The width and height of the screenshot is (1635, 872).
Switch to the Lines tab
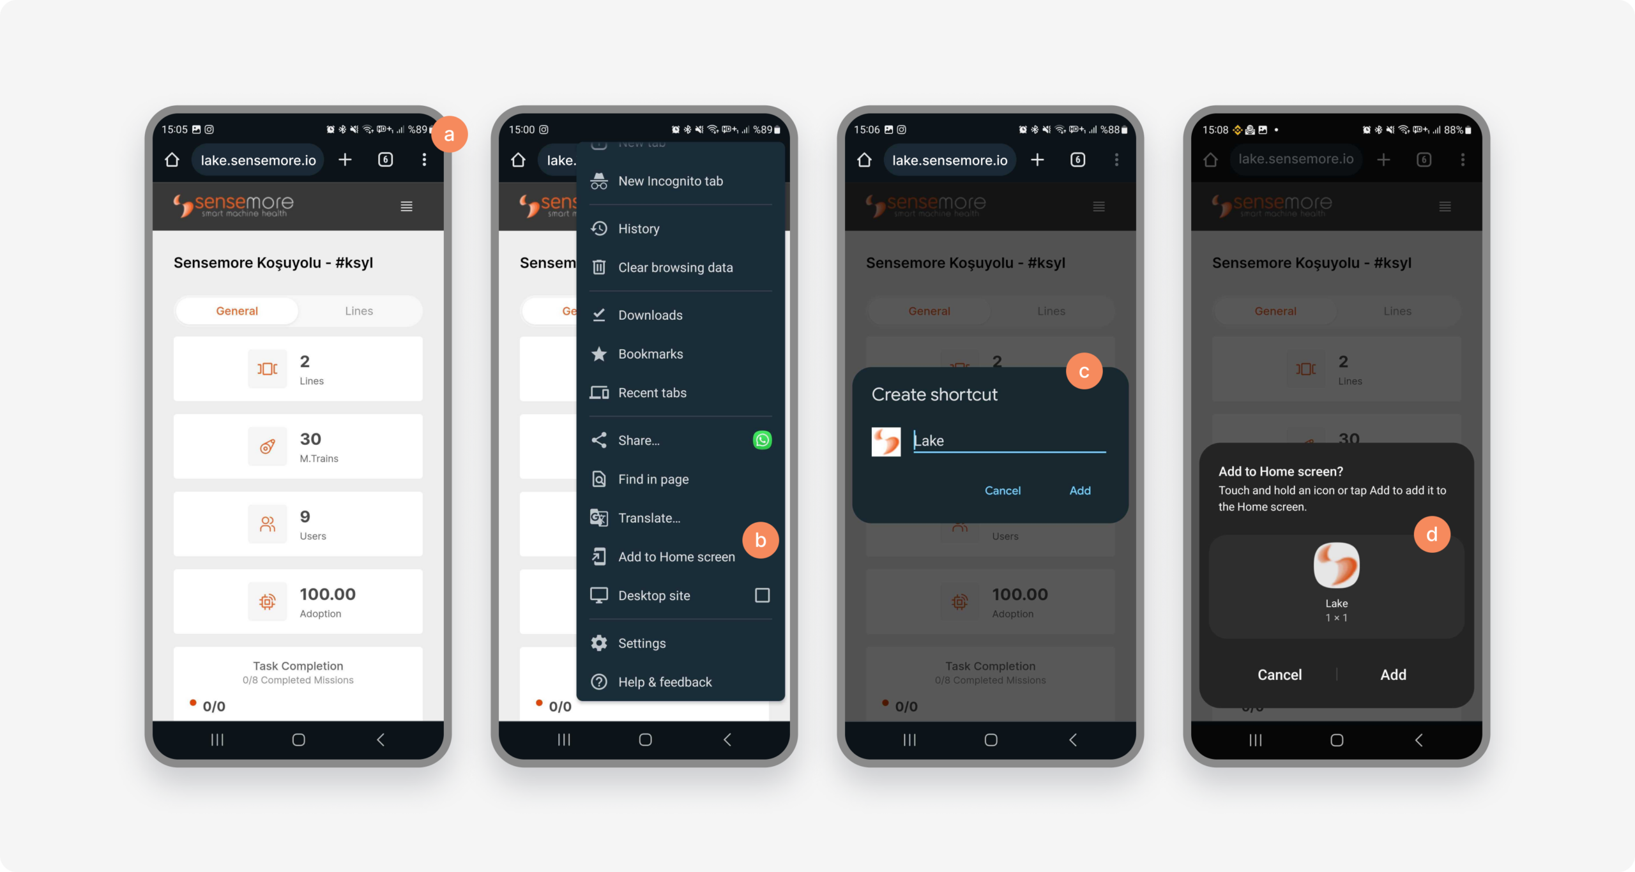pyautogui.click(x=359, y=310)
